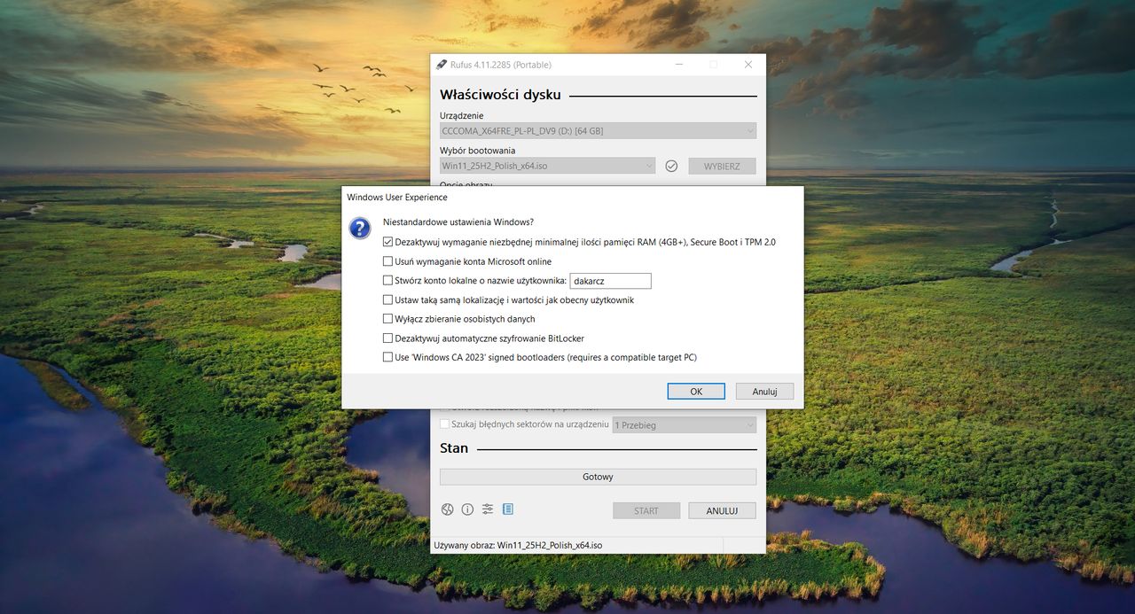
Task: Open the Wybór bootowania ISO dropdown
Action: tap(547, 166)
